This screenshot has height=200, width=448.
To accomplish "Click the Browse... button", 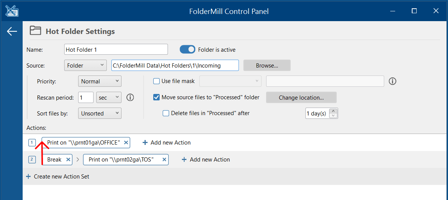I will [x=267, y=65].
